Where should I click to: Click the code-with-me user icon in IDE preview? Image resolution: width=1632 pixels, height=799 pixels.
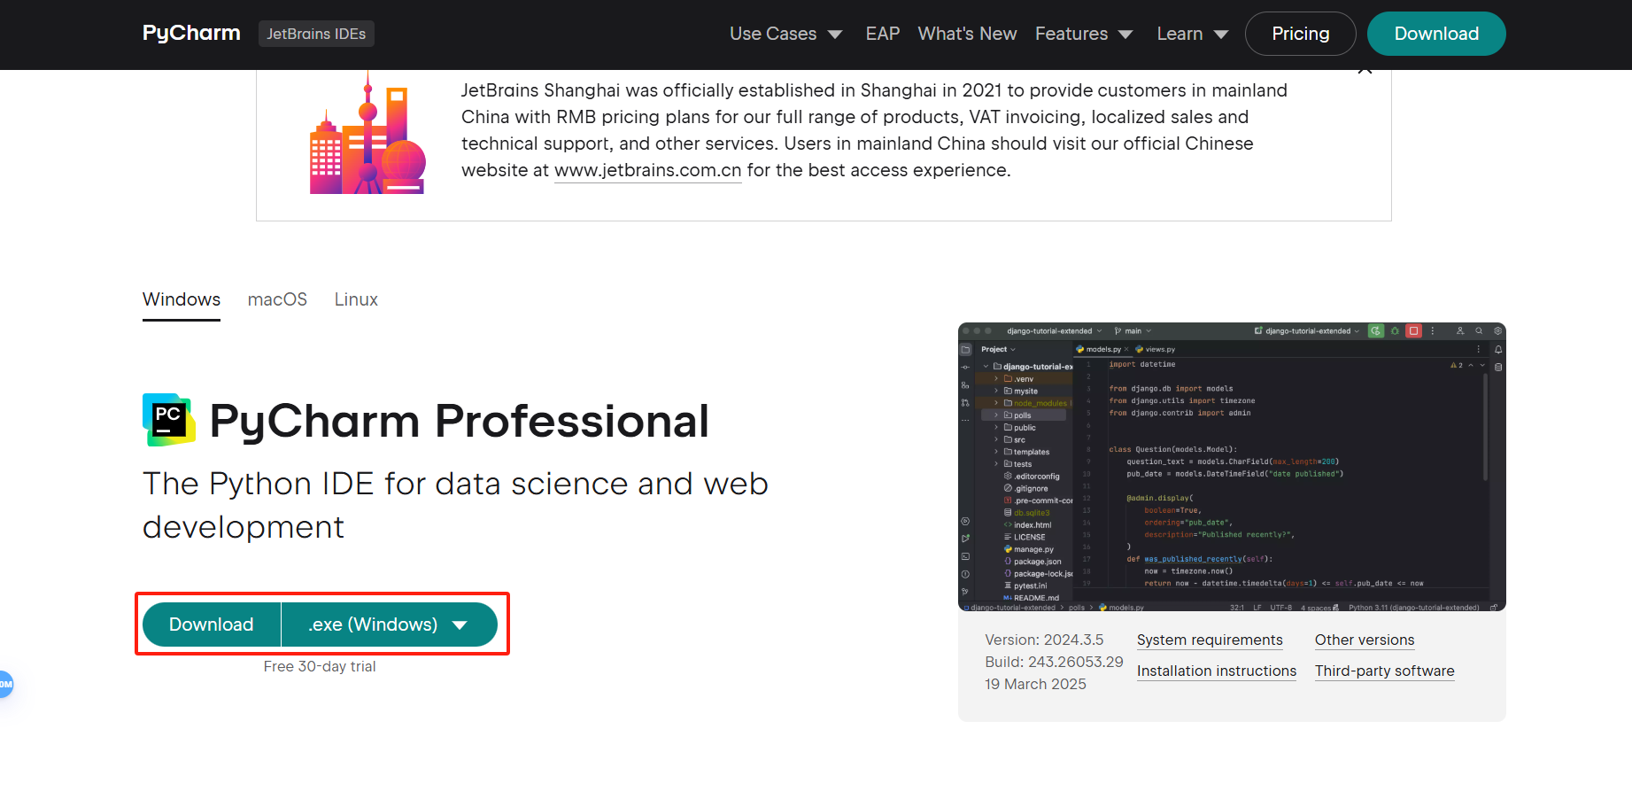[x=1460, y=331]
